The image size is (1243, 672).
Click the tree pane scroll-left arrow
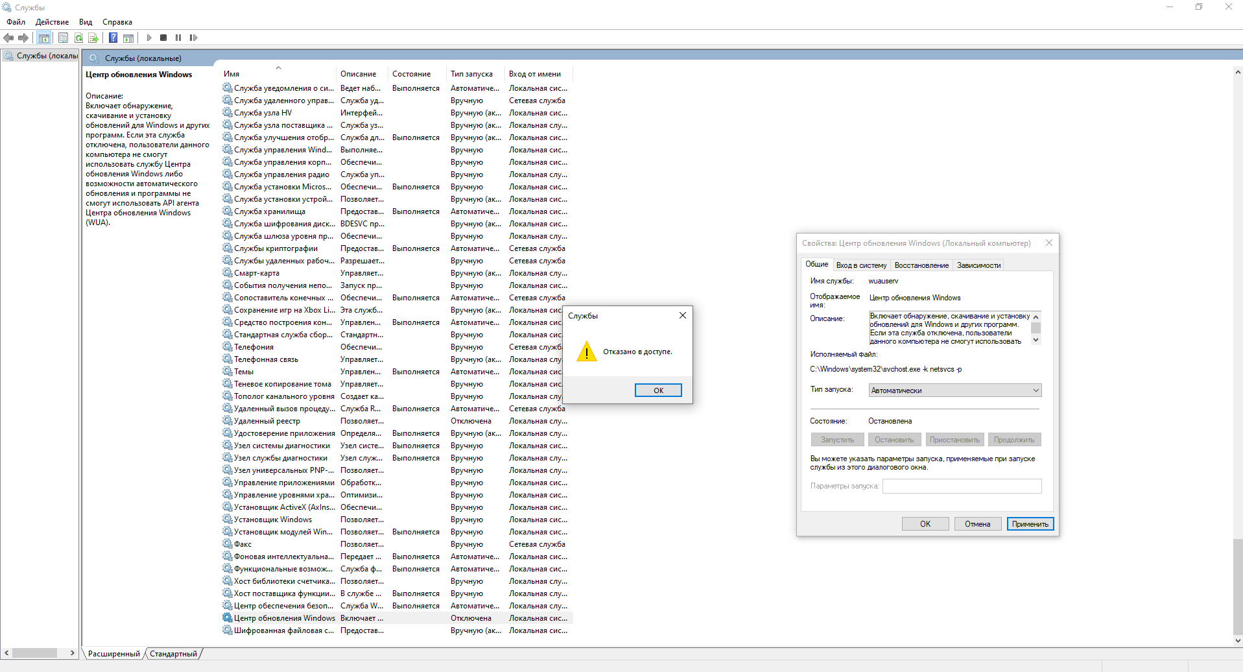6,653
